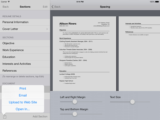Tap Edit in the Sections header
Image resolution: width=160 pixels, height=120 pixels.
[x=45, y=7]
